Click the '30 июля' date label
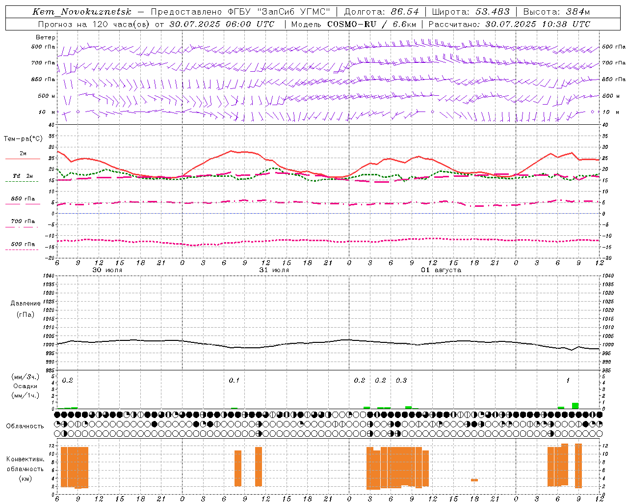 coord(107,270)
